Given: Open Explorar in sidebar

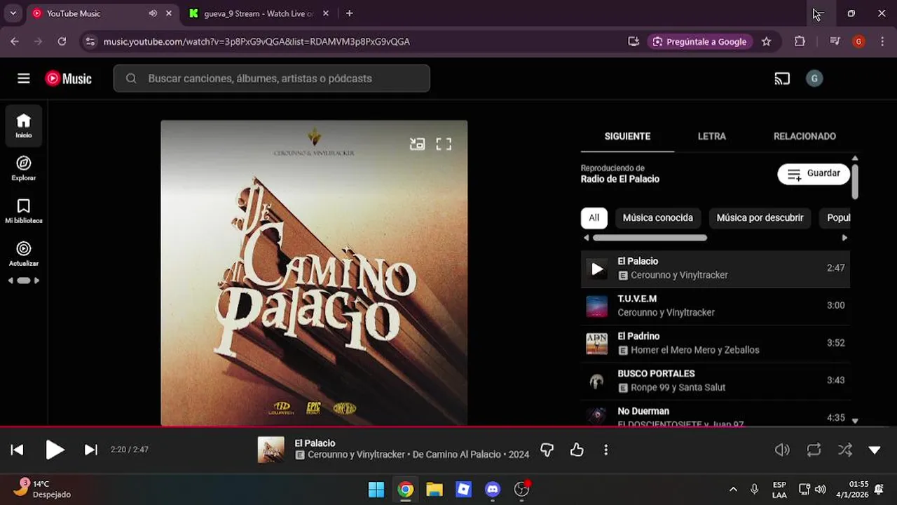Looking at the screenshot, I should click(x=24, y=168).
